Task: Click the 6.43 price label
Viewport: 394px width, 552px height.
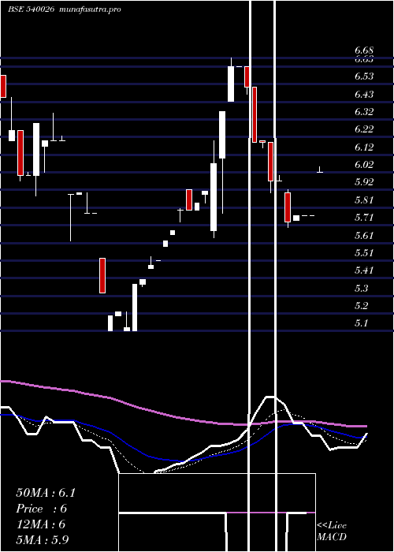Action: (x=364, y=95)
